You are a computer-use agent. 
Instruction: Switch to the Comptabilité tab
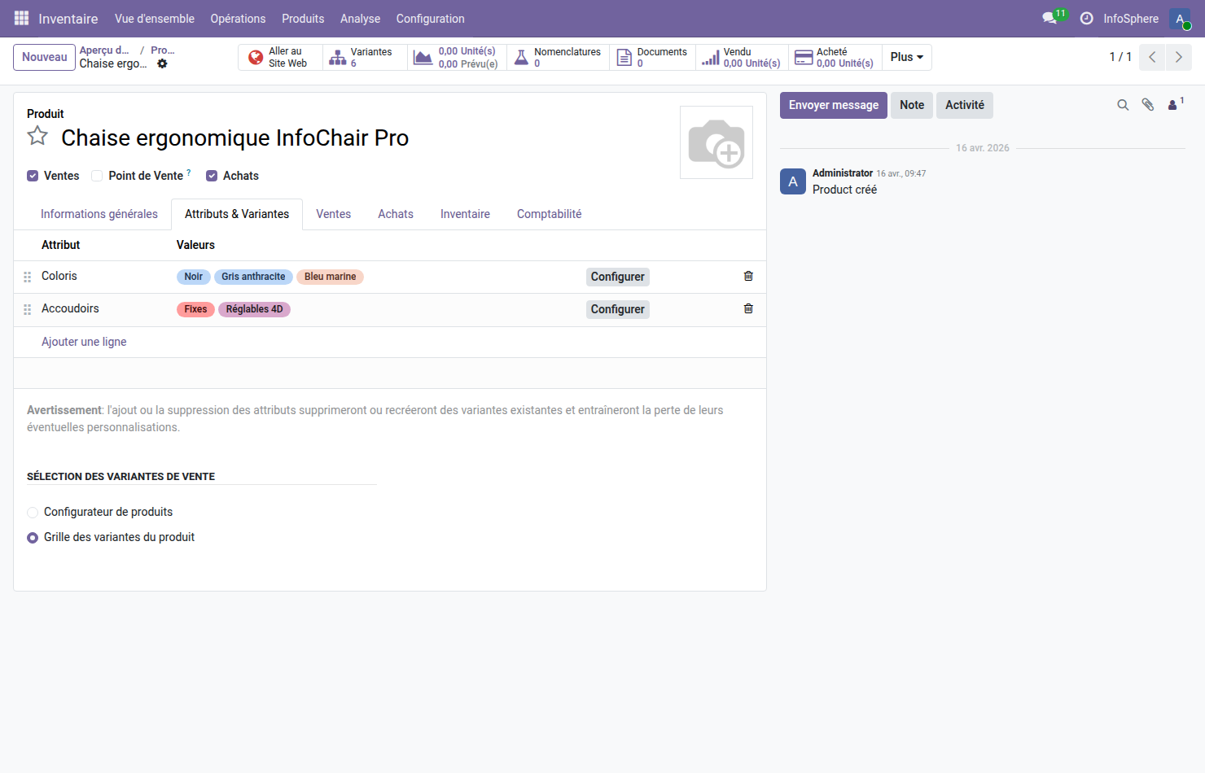tap(549, 213)
